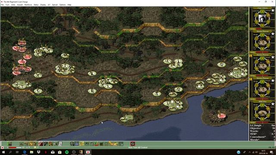Image resolution: width=276 pixels, height=155 pixels.
Task: Click the Auto Turn A/I Control status text
Action: pyautogui.click(x=138, y=147)
